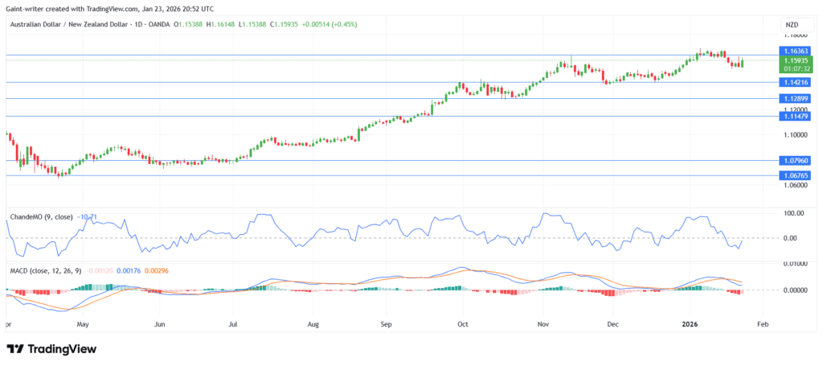
Task: Click the Jul label on time axis
Action: click(234, 326)
